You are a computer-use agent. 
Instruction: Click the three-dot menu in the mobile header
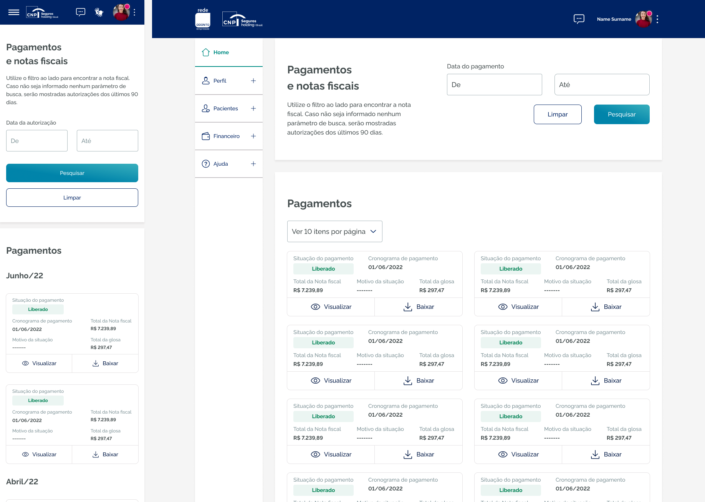(134, 12)
